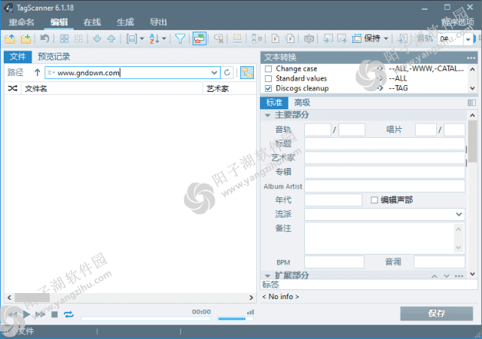Uncheck the Discogs cleanup checkbox
The height and width of the screenshot is (339, 482).
268,89
